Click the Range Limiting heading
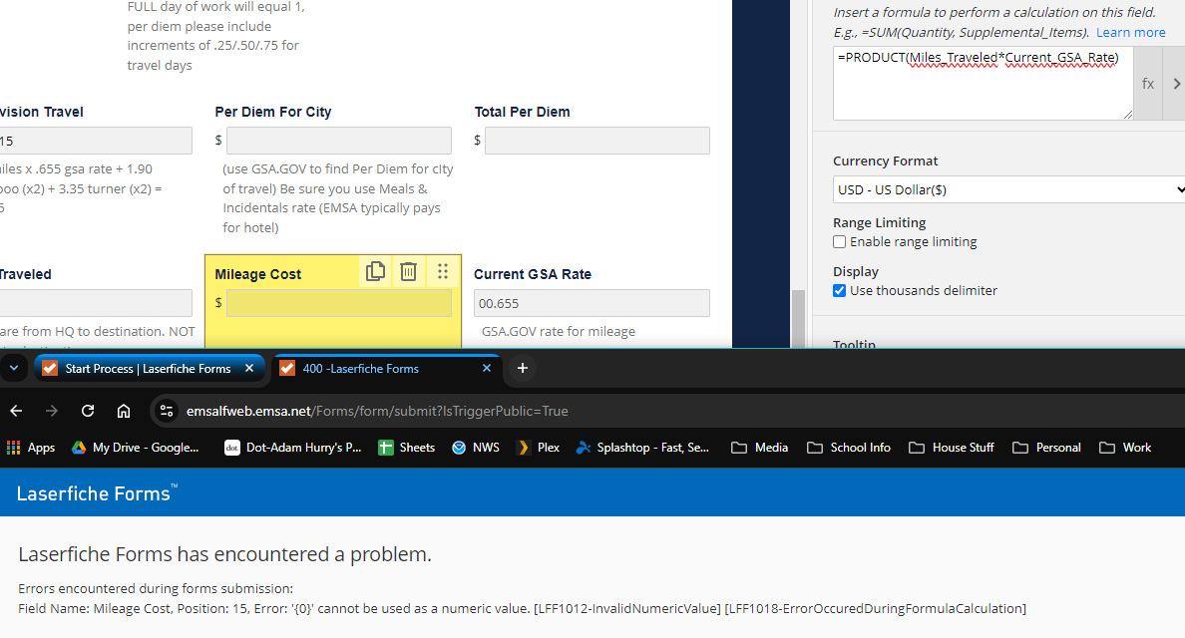Viewport: 1185px width, 638px height. pos(879,222)
